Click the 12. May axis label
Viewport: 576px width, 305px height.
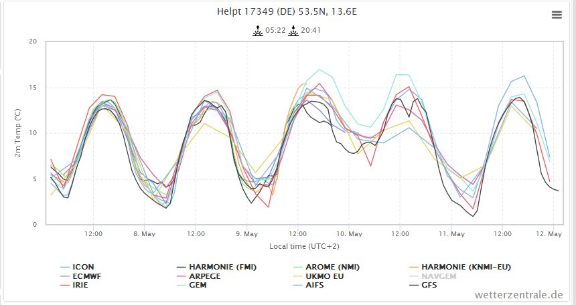[549, 234]
